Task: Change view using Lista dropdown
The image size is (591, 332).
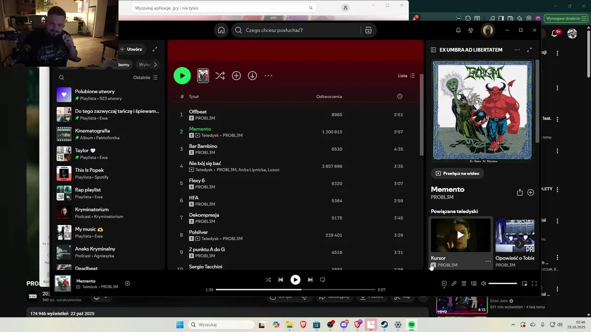Action: tap(406, 76)
